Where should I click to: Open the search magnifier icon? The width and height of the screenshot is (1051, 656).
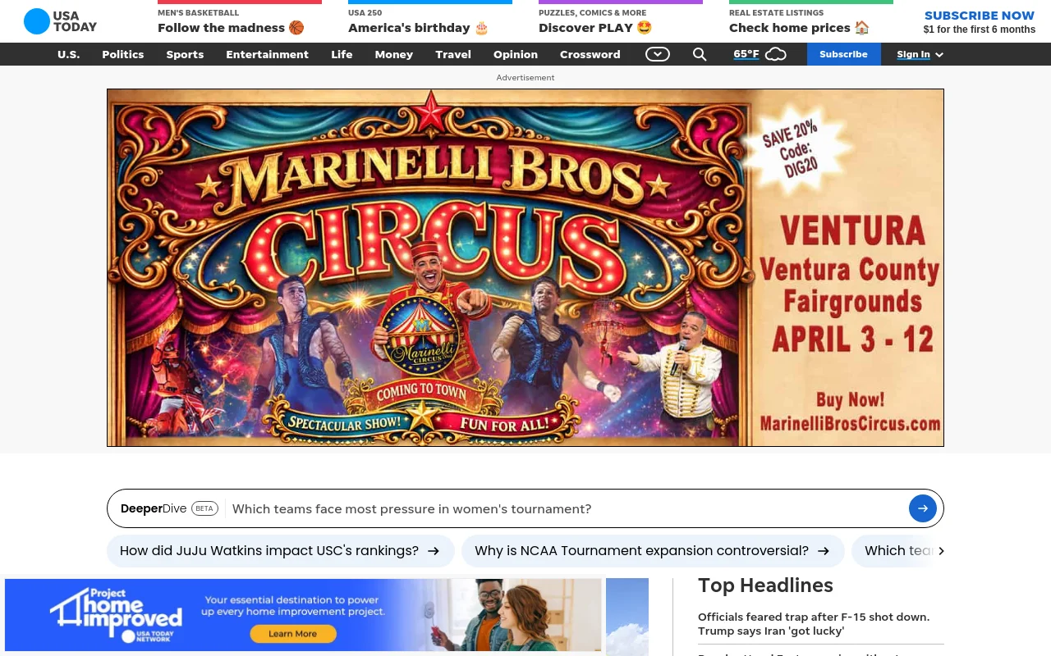coord(700,54)
